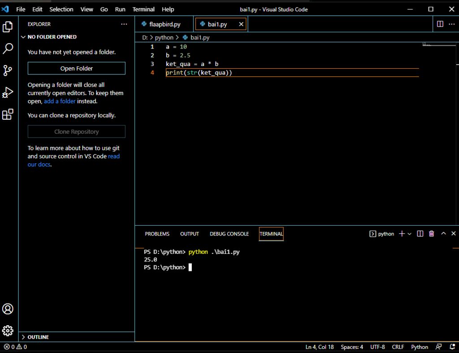Screen dimensions: 459x353
Task: Click the bai1.py breadcrumb item
Action: click(x=200, y=38)
